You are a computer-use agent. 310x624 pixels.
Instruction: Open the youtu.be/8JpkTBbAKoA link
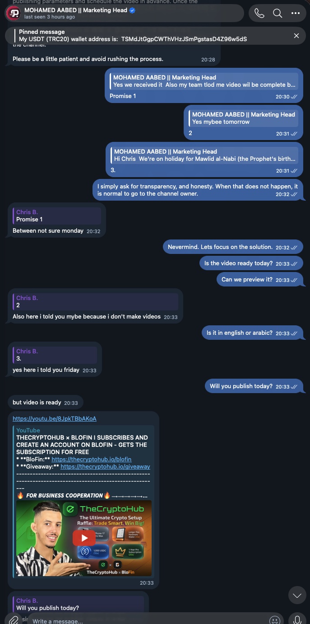pyautogui.click(x=55, y=419)
